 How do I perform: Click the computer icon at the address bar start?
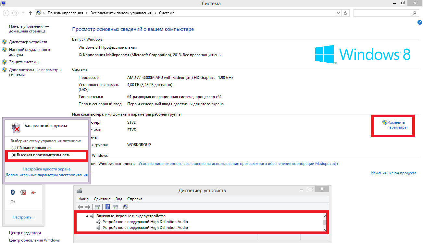39,13
